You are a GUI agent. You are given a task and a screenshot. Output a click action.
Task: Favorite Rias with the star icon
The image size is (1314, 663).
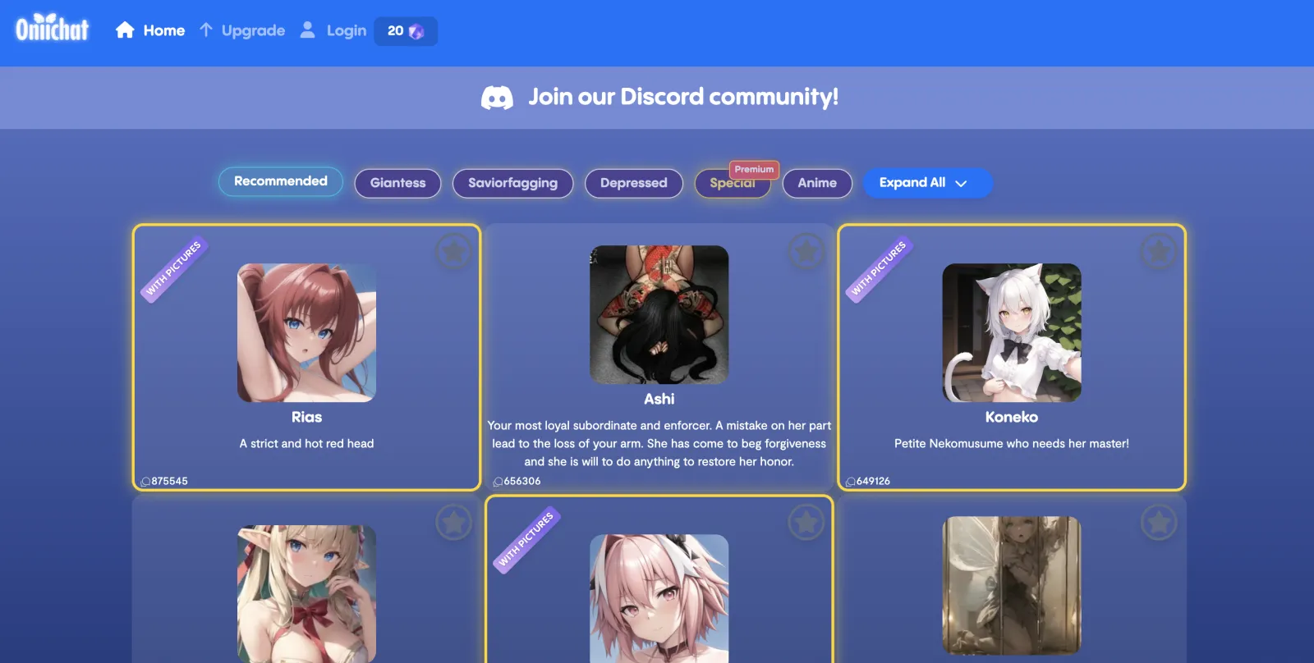[453, 252]
